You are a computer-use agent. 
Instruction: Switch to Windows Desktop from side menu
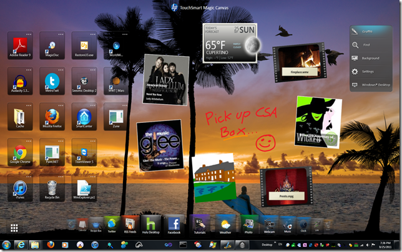[x=371, y=85]
